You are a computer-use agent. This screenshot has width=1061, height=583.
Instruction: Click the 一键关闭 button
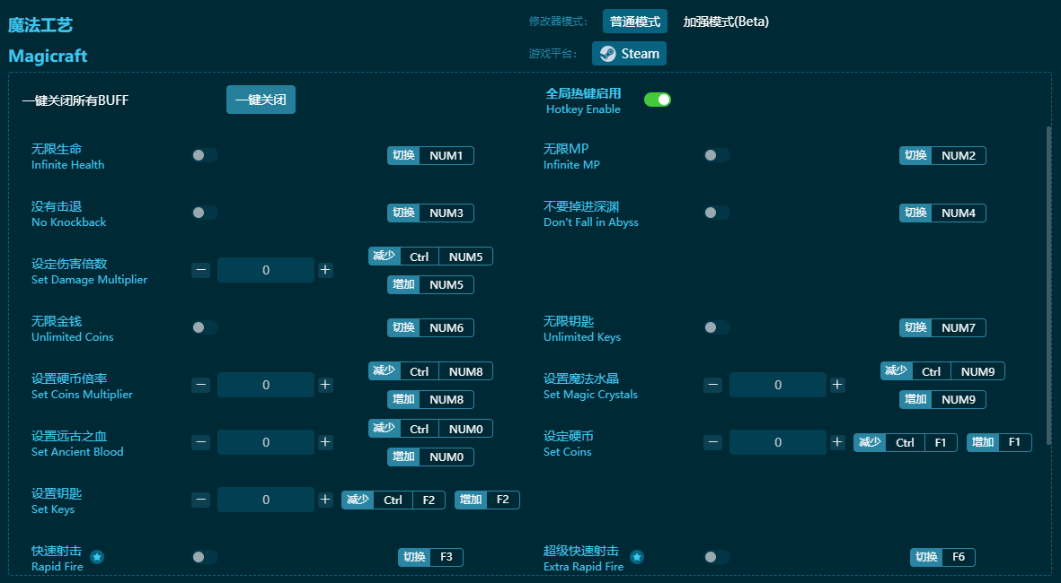coord(261,100)
